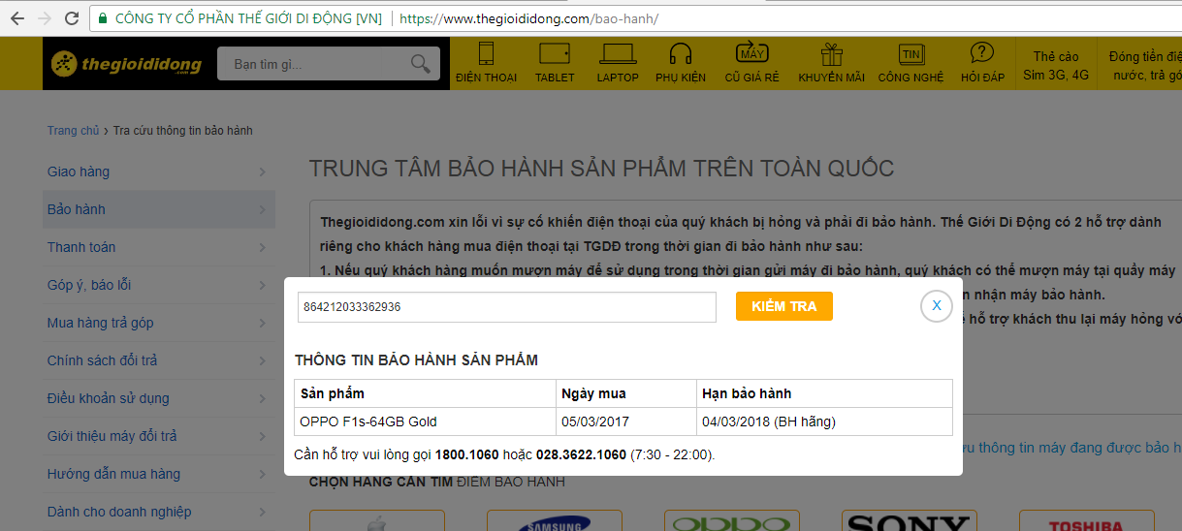This screenshot has width=1182, height=531.
Task: Select the OPPO F1s-64GB Gold cell
Action: coord(426,422)
